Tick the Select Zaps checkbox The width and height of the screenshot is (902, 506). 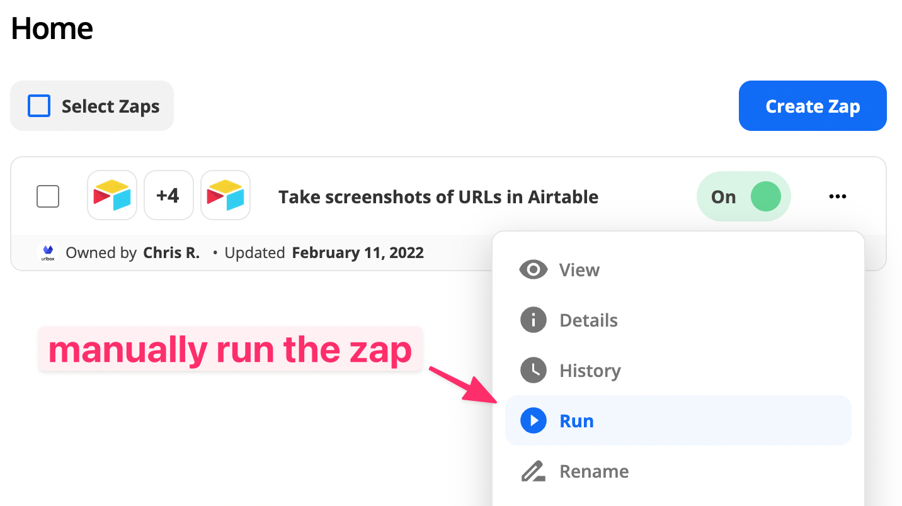click(39, 106)
